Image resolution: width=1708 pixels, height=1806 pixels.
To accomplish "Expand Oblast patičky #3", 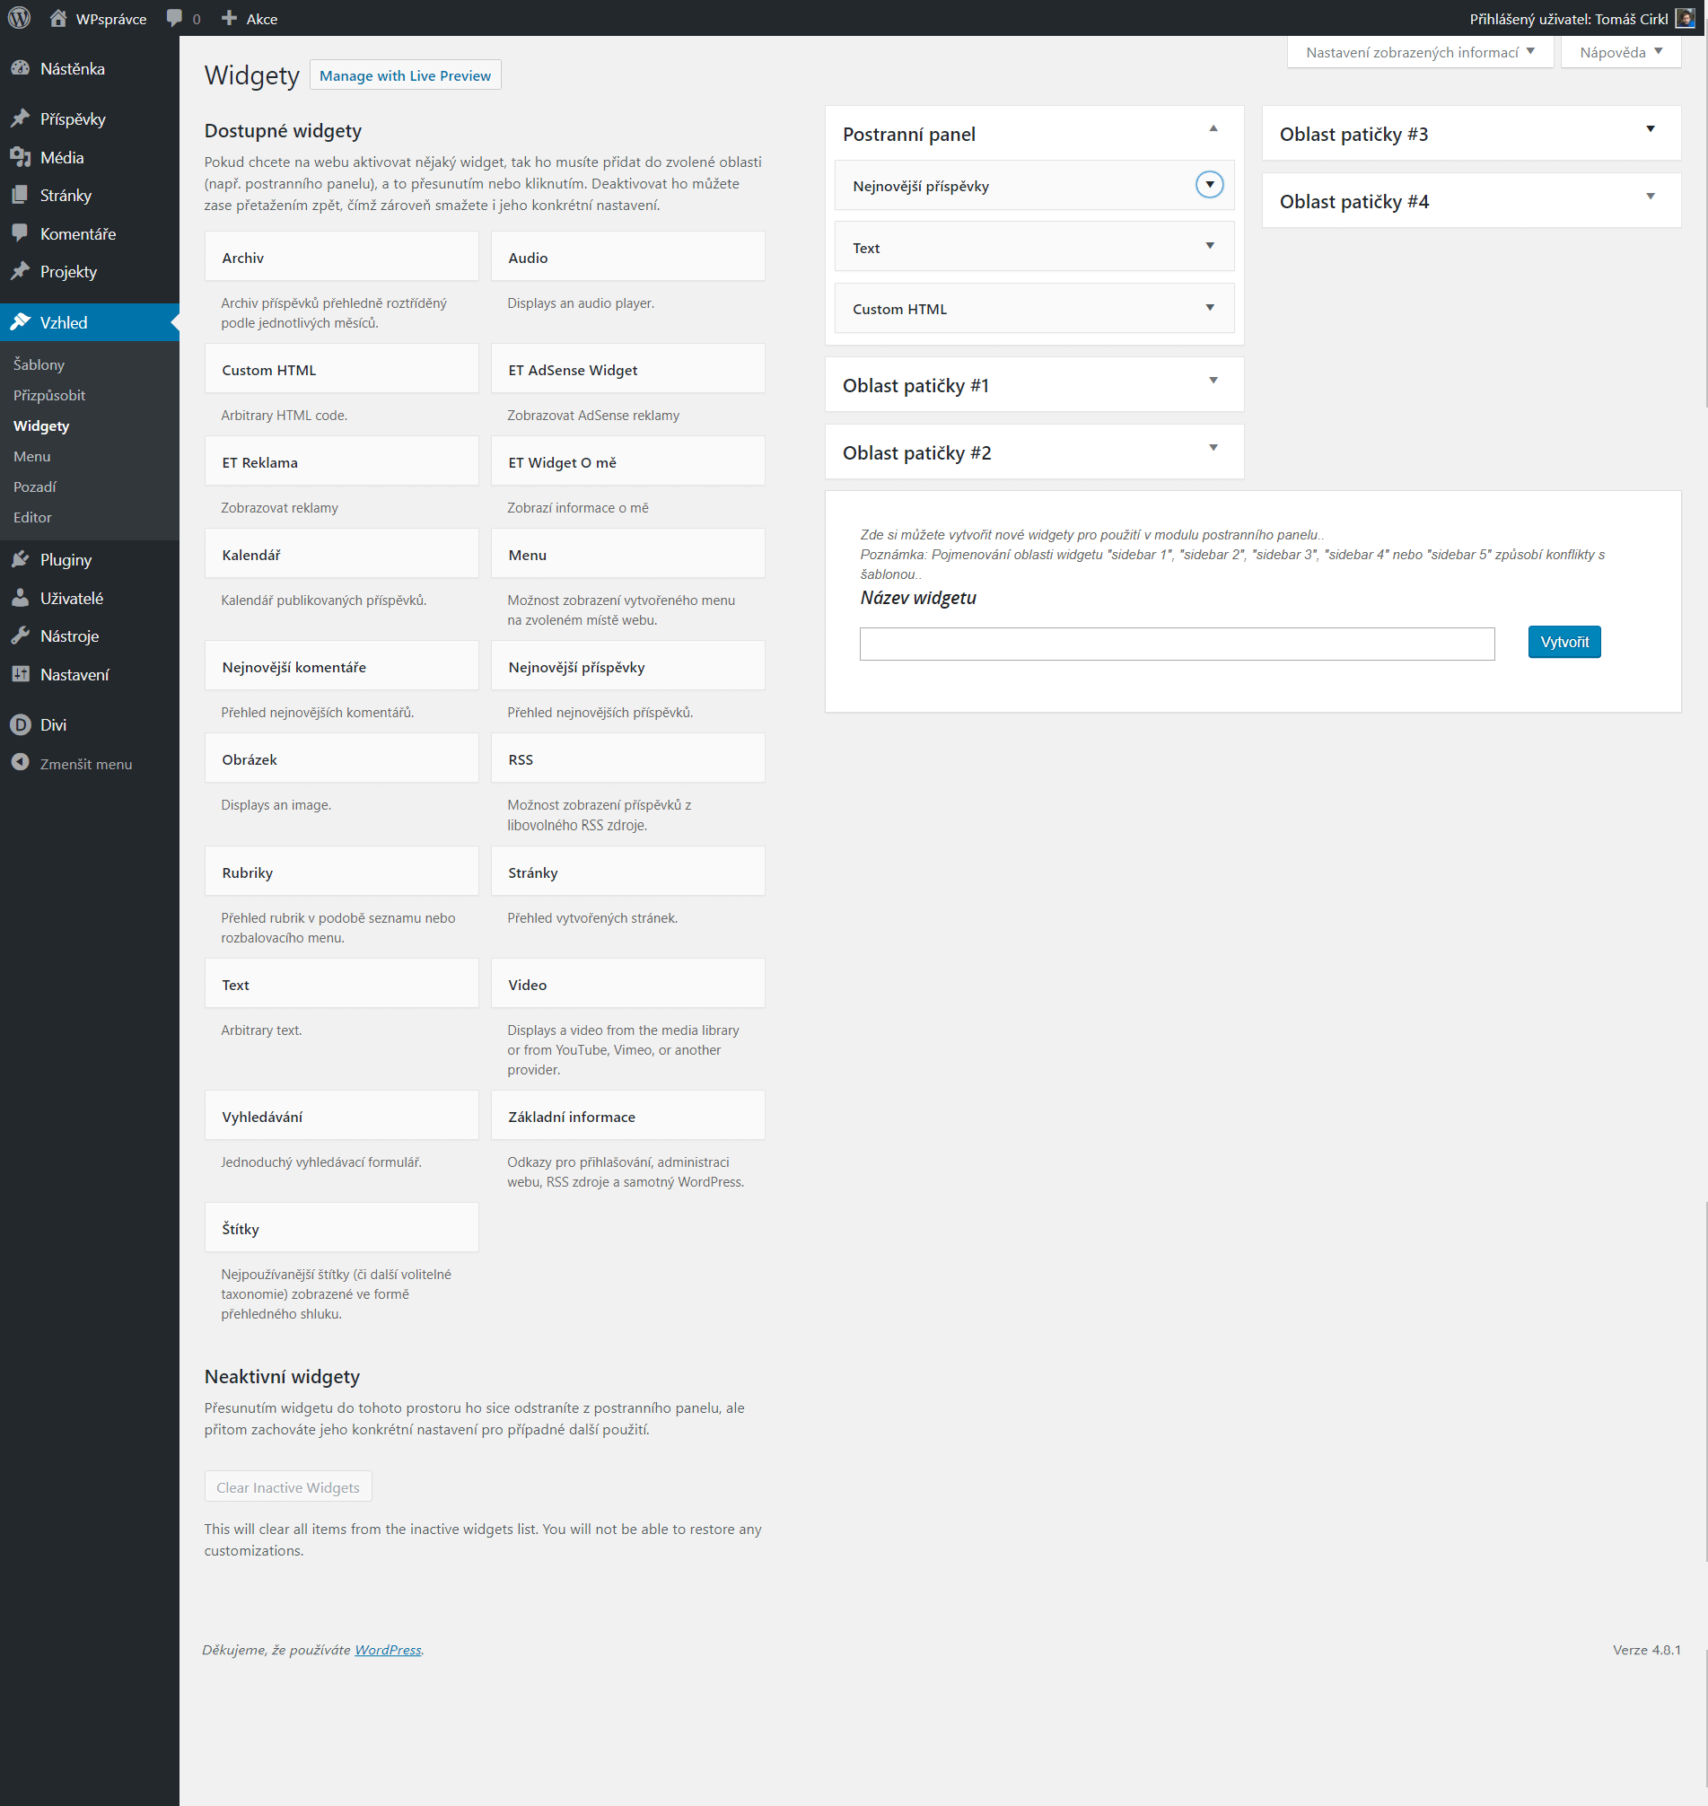I will (x=1650, y=129).
